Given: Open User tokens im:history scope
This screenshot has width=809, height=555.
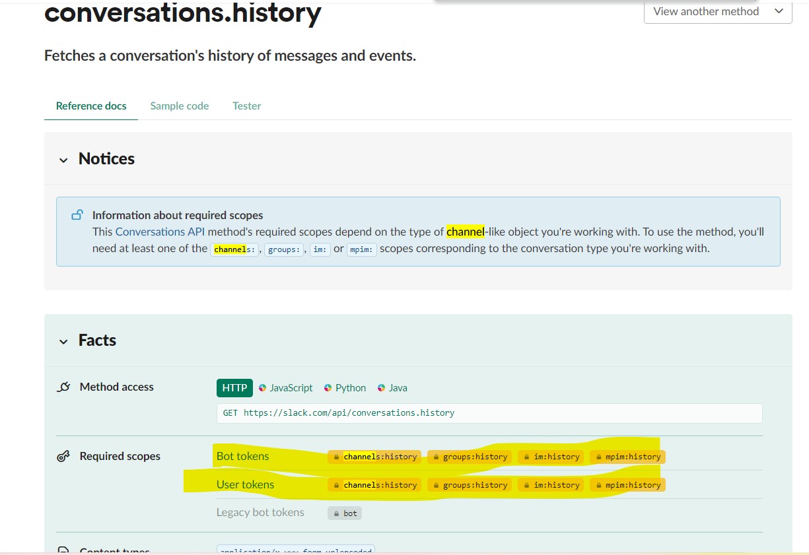Looking at the screenshot, I should click(x=551, y=485).
